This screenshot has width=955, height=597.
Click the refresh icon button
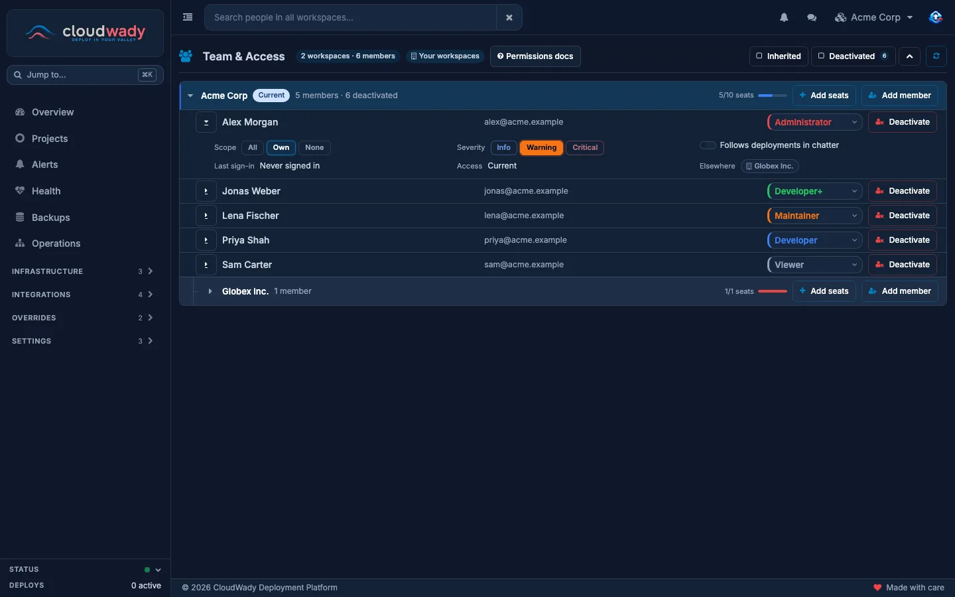pos(936,56)
